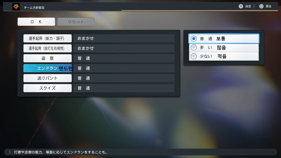The height and width of the screenshot is (158, 281).
Task: Select the 少ない radio option
Action: [194, 56]
